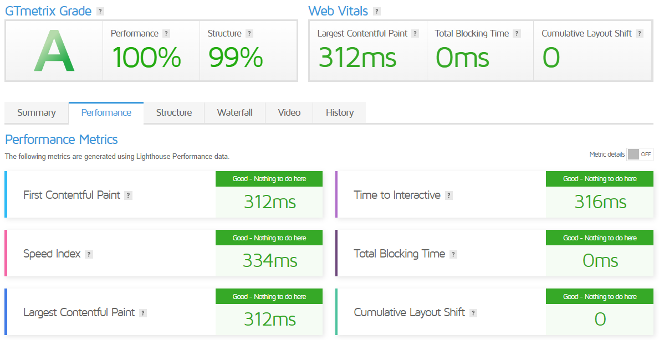Open help icon beside First Contentful Paint

click(x=128, y=195)
